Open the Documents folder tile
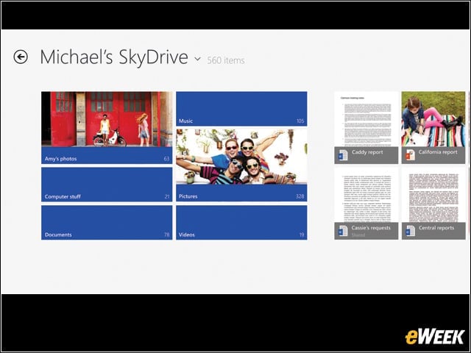This screenshot has height=353, width=471. point(107,222)
